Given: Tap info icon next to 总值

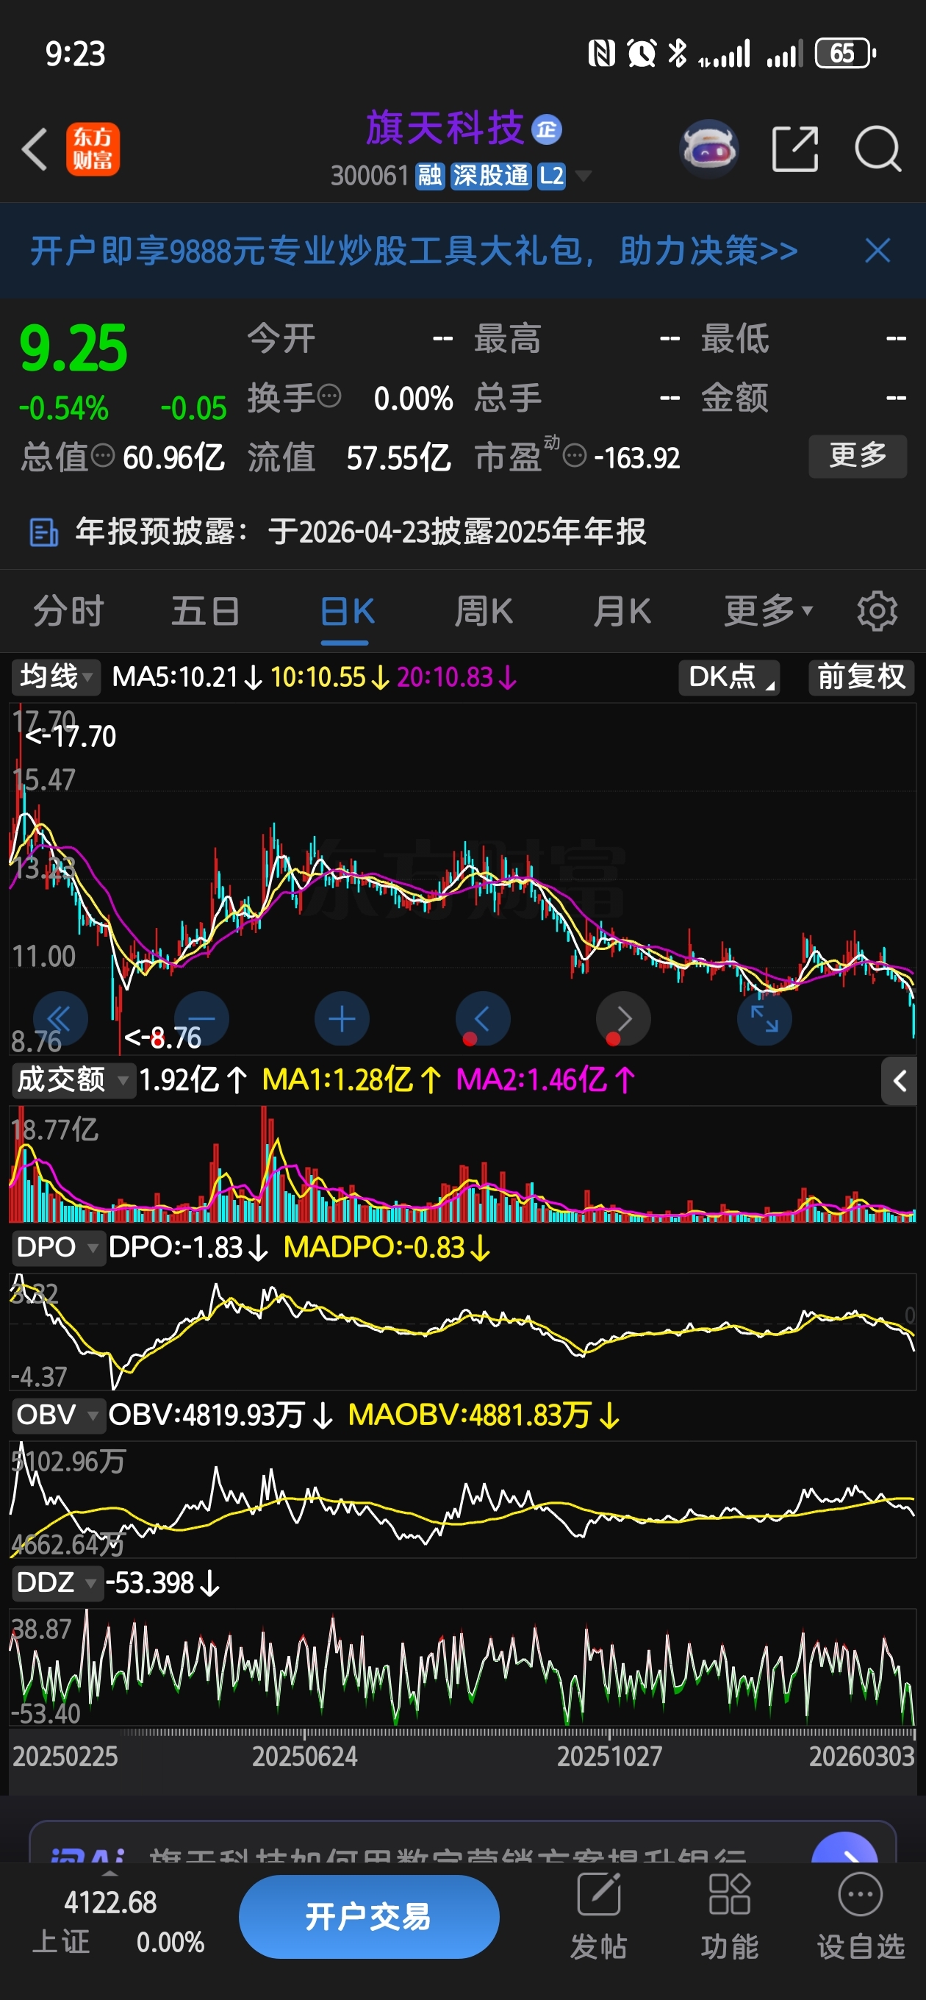Looking at the screenshot, I should (x=102, y=455).
